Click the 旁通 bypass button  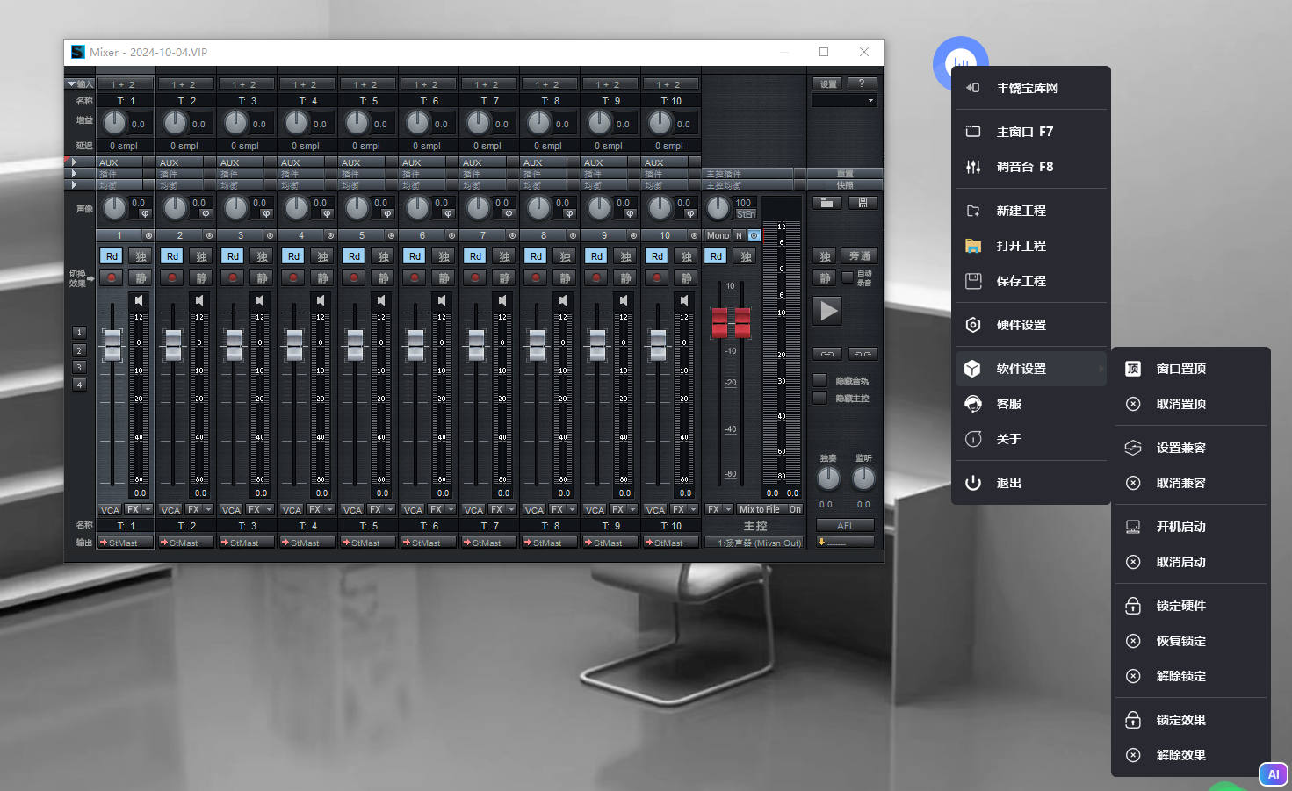click(x=859, y=255)
